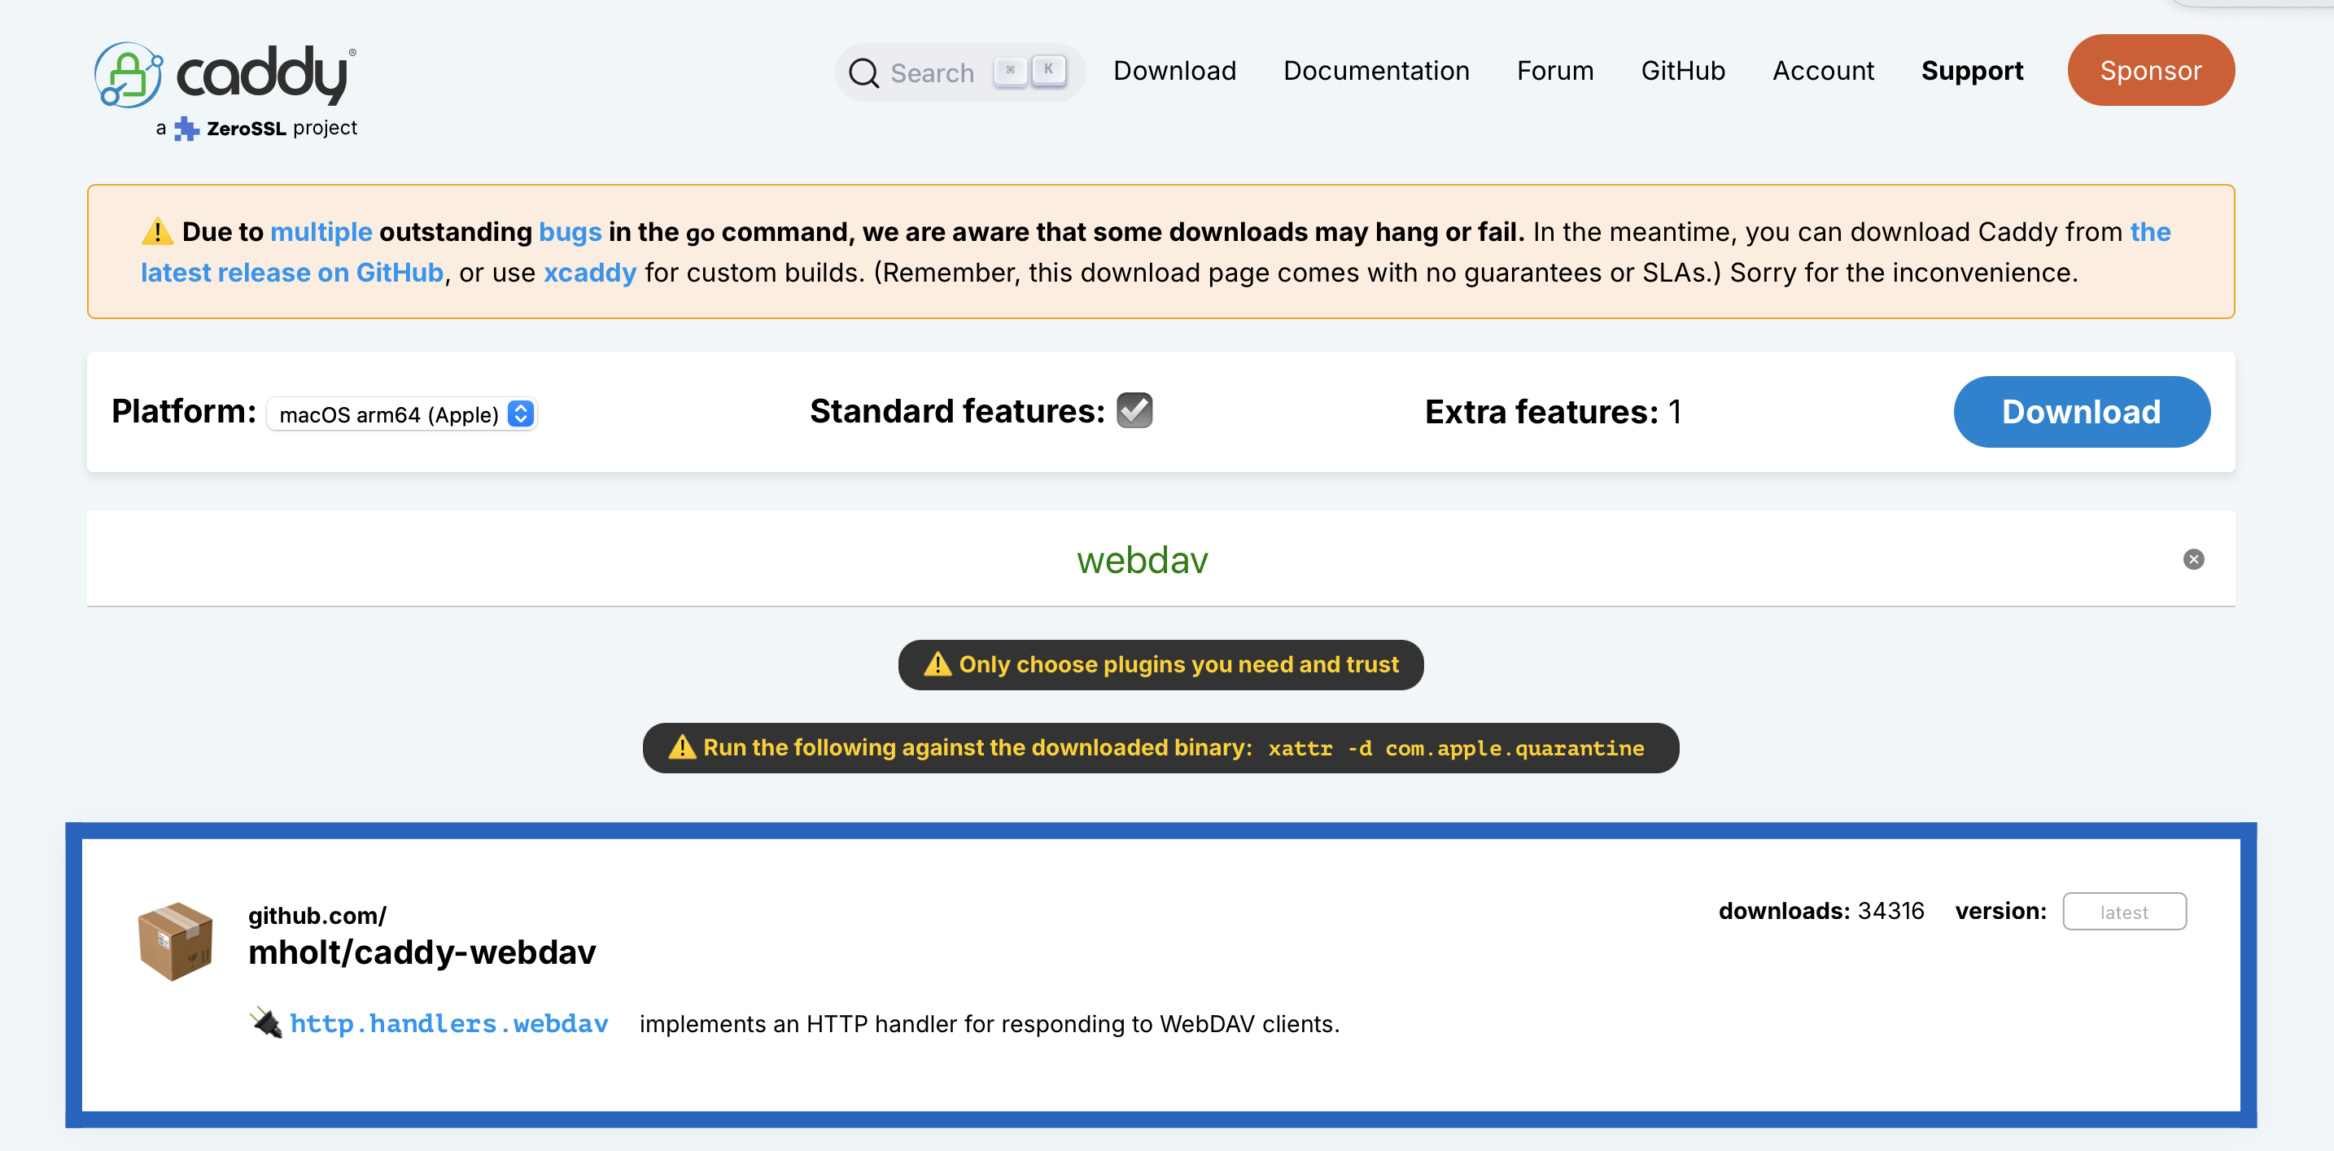Open the Platform dropdown selector
The width and height of the screenshot is (2334, 1151).
tap(402, 414)
